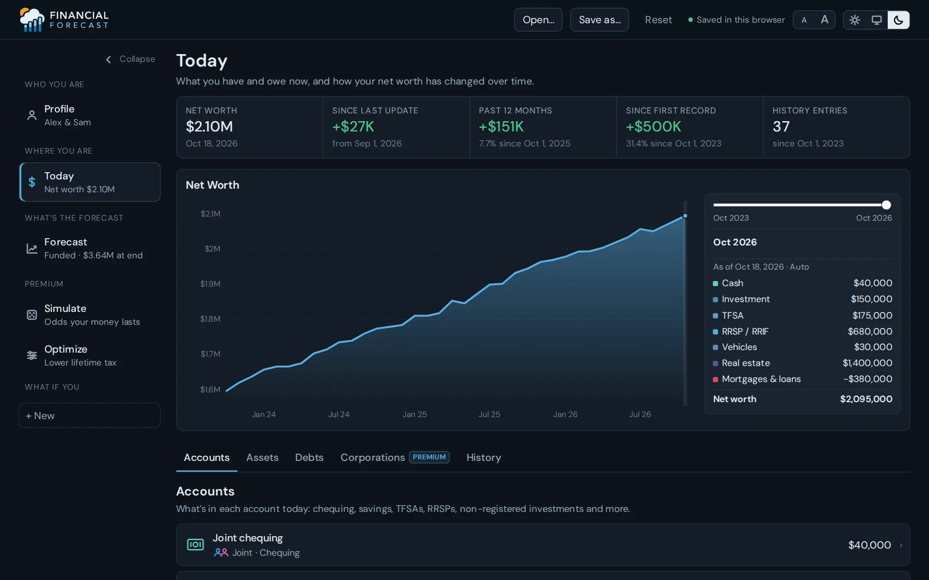Choose the larger text size A
Image resolution: width=929 pixels, height=580 pixels.
tap(825, 20)
